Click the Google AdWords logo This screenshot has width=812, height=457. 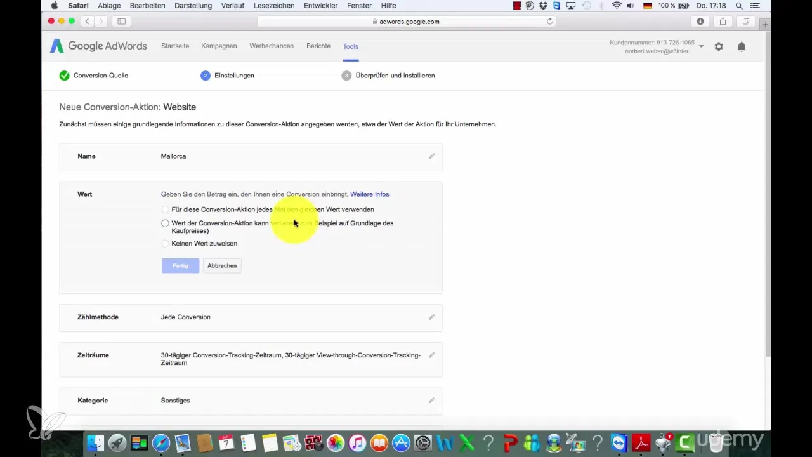pyautogui.click(x=98, y=46)
